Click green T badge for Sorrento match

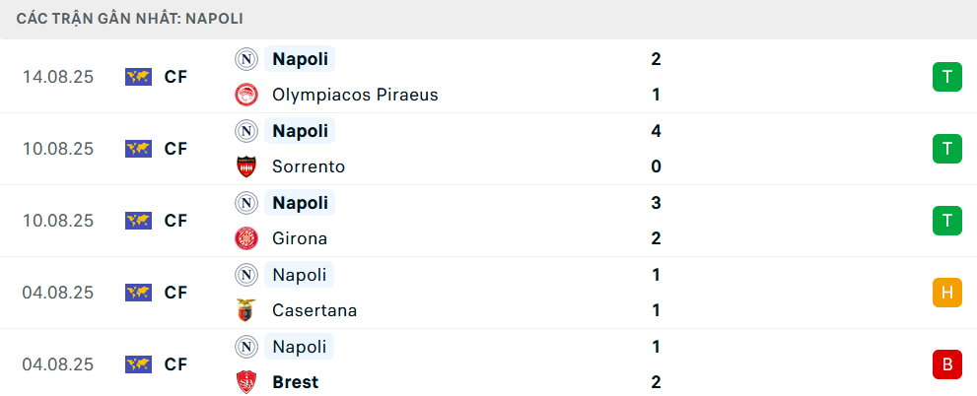pos(946,149)
